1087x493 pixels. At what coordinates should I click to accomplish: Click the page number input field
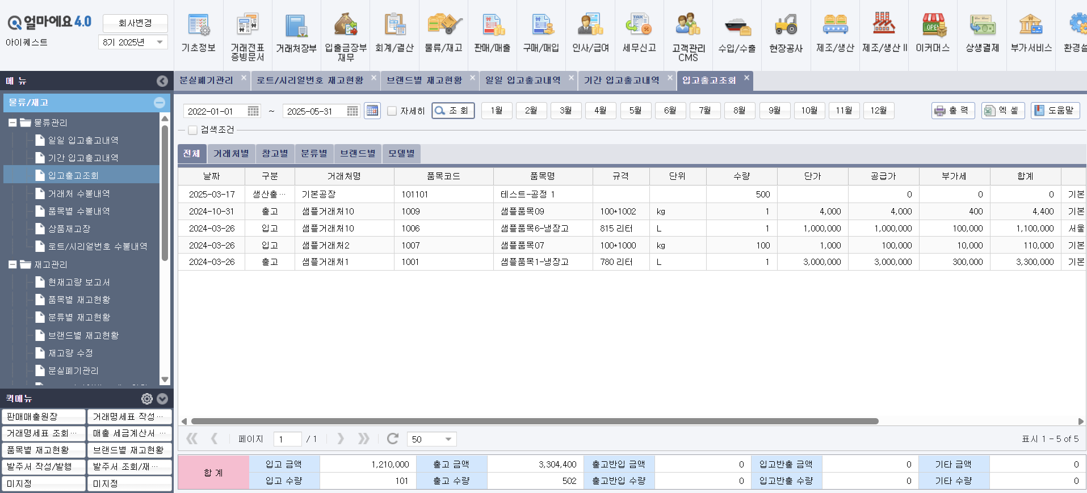[x=287, y=439]
